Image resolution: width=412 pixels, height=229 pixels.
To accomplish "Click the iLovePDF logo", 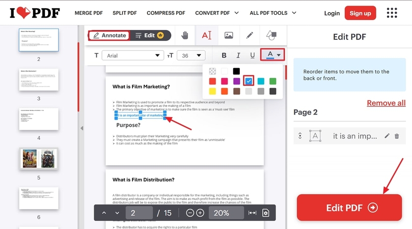I will click(x=35, y=13).
